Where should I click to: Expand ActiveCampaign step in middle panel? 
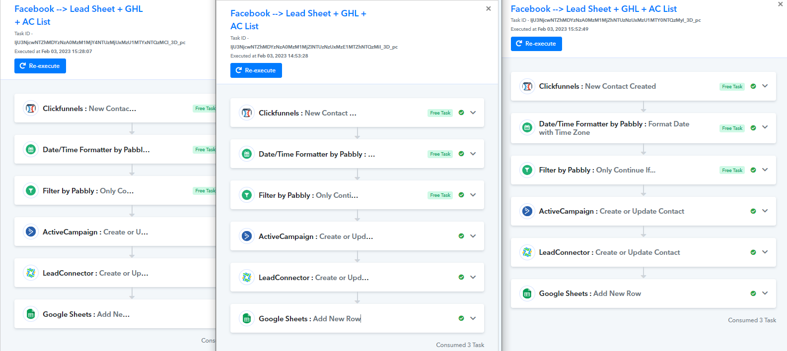[473, 236]
